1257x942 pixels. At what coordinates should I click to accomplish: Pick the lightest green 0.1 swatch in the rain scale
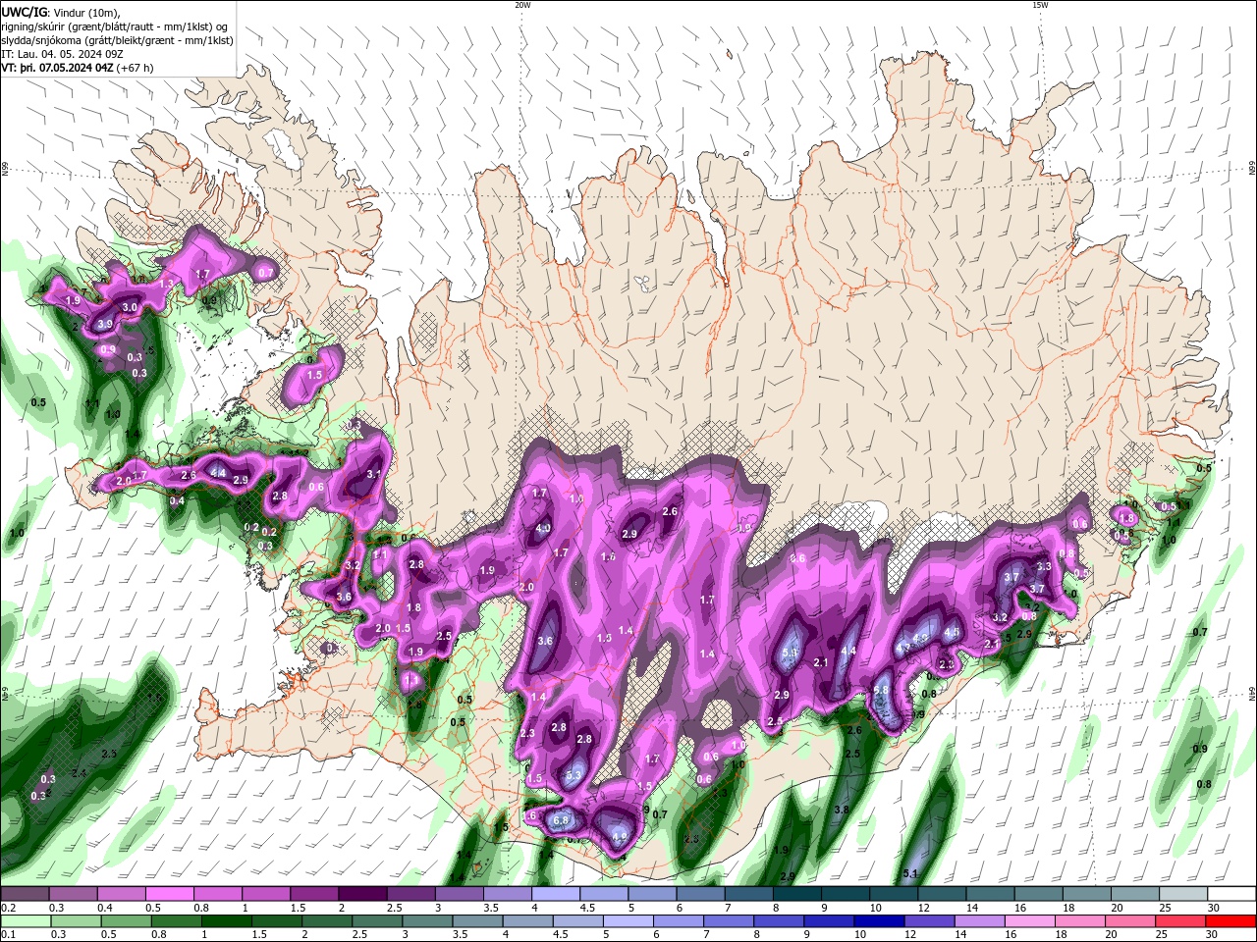(26, 921)
